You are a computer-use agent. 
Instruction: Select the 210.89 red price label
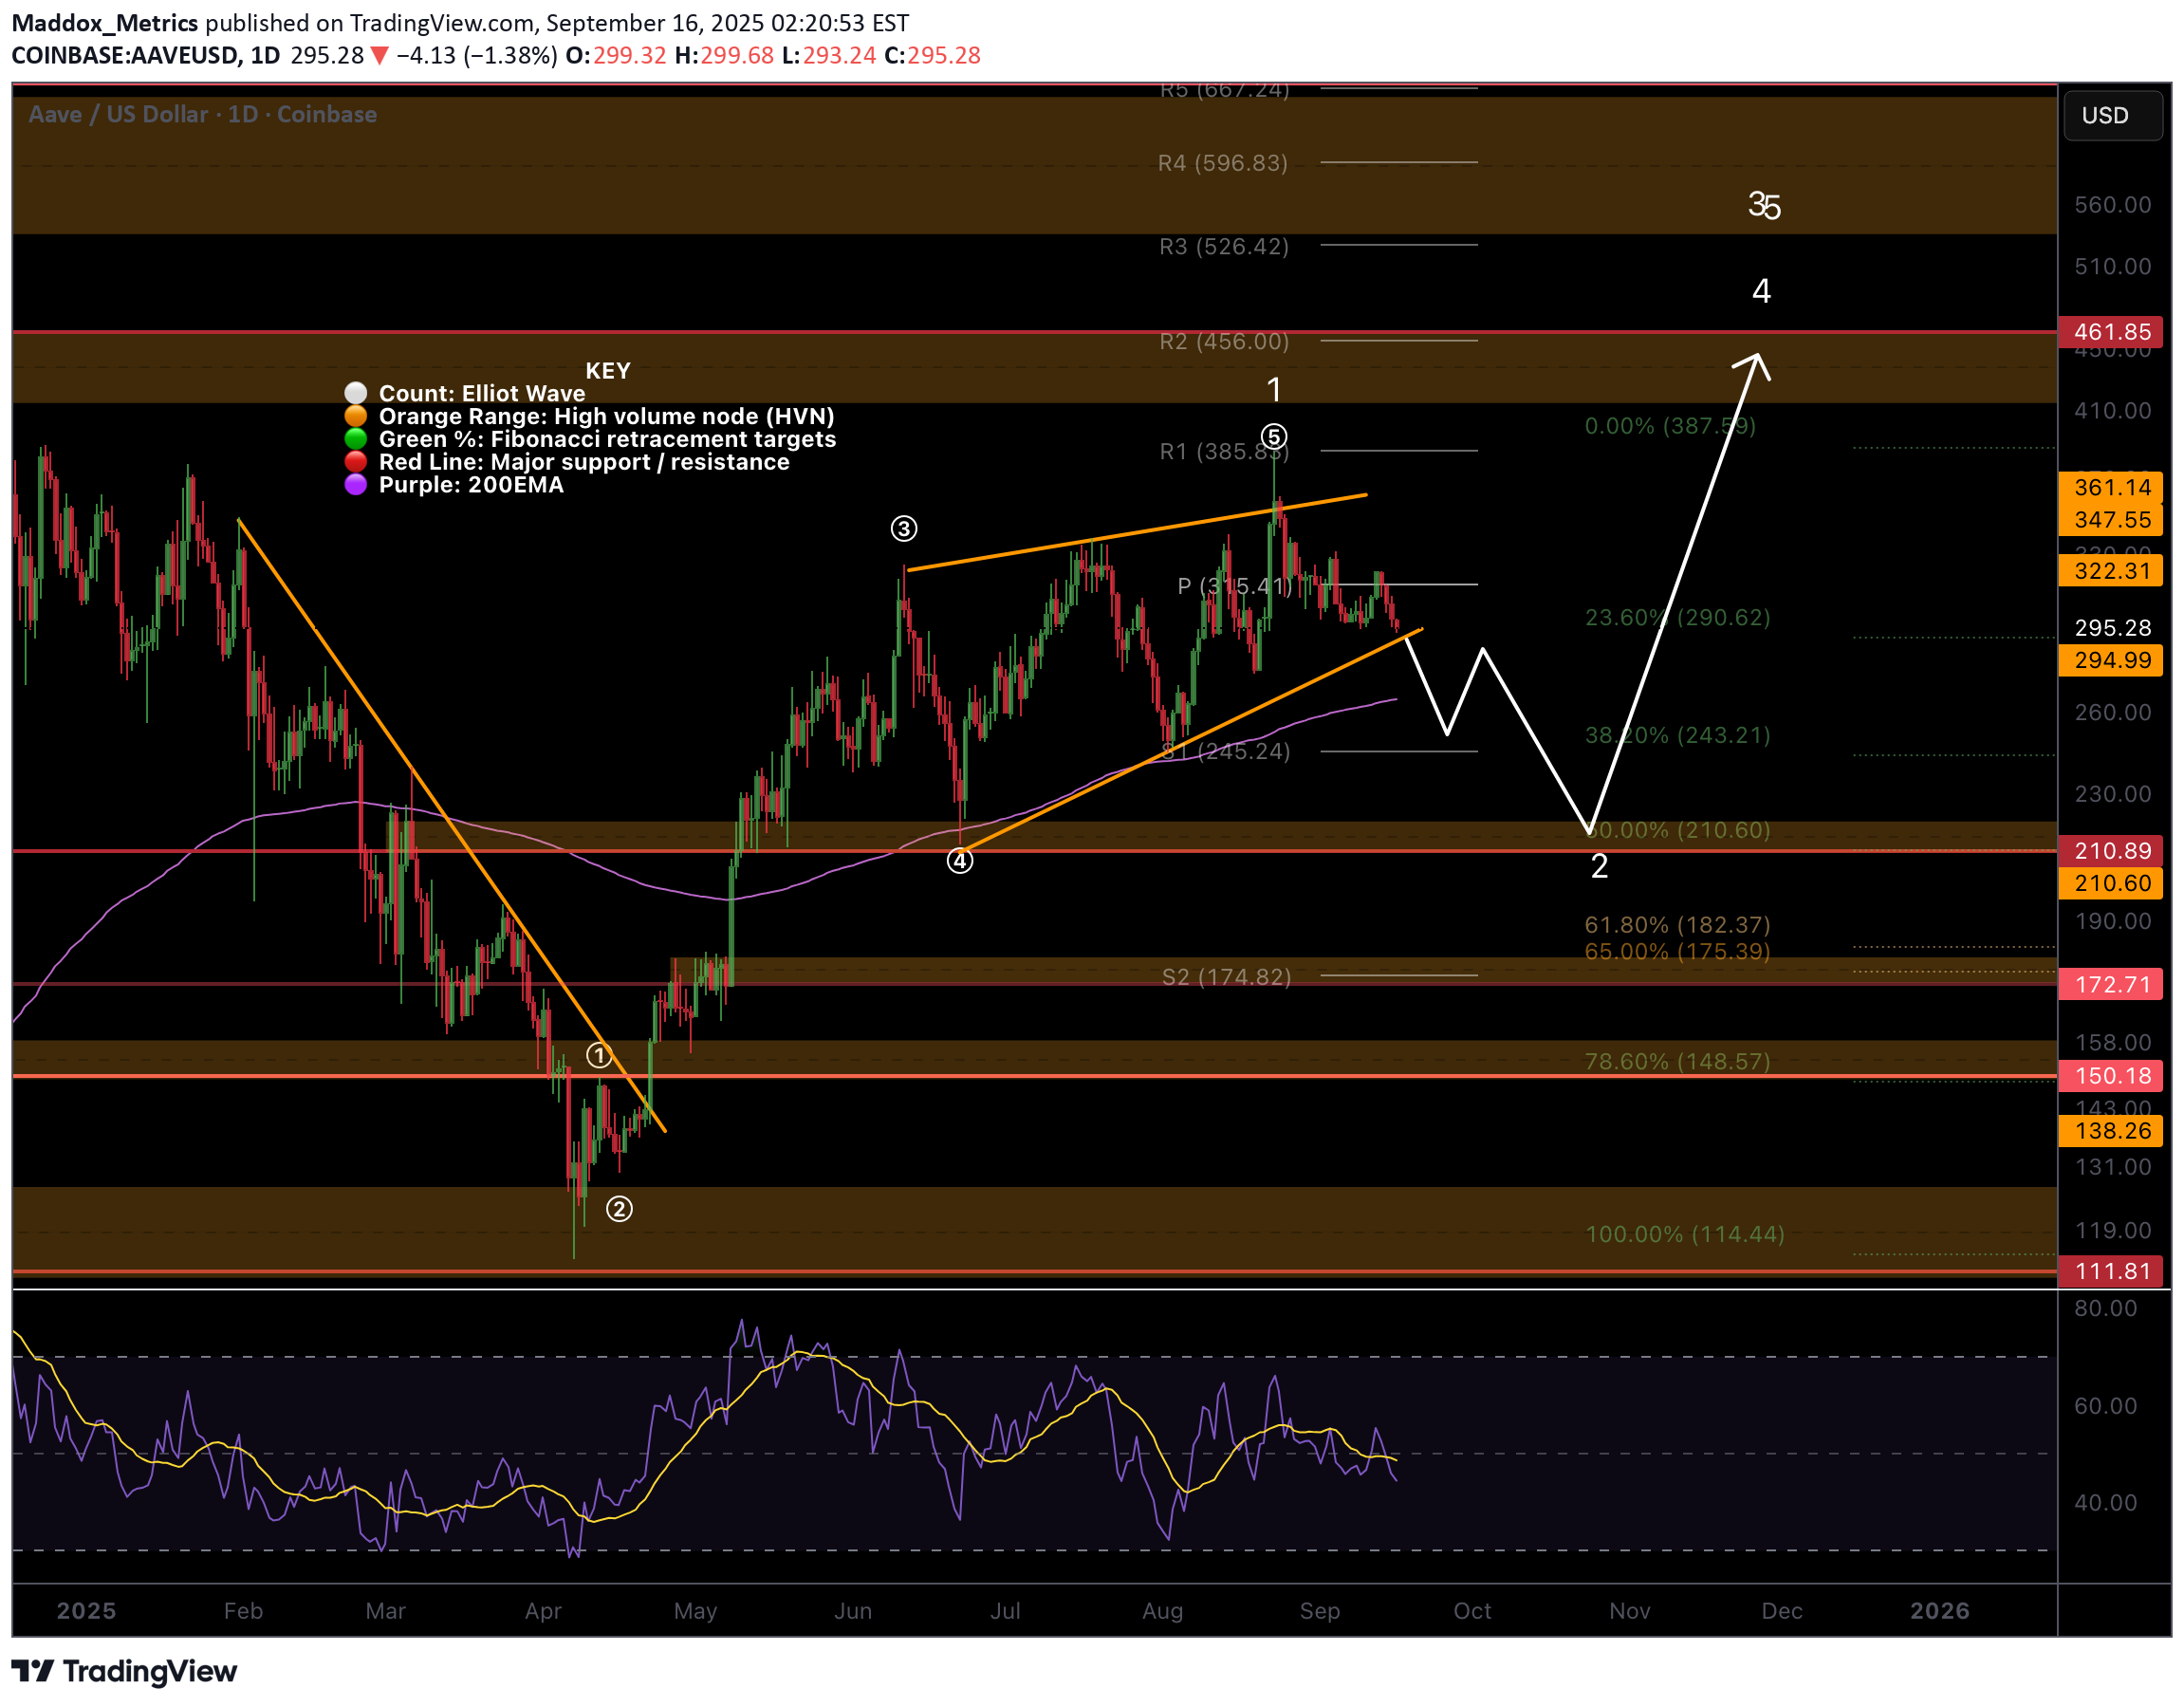[2111, 851]
